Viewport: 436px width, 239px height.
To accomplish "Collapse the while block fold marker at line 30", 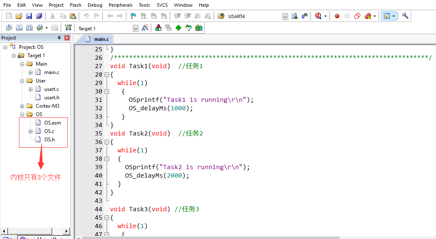I will point(106,91).
